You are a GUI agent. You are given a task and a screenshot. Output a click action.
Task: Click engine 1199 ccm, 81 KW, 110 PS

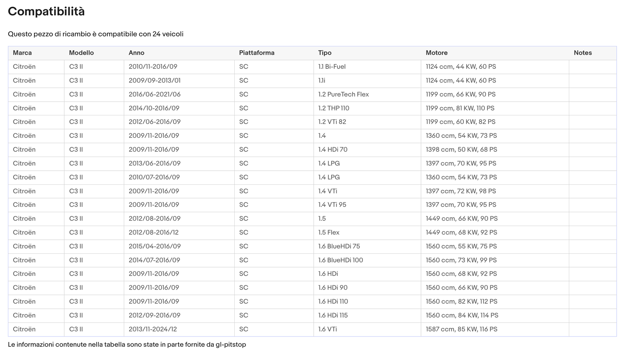tap(460, 108)
